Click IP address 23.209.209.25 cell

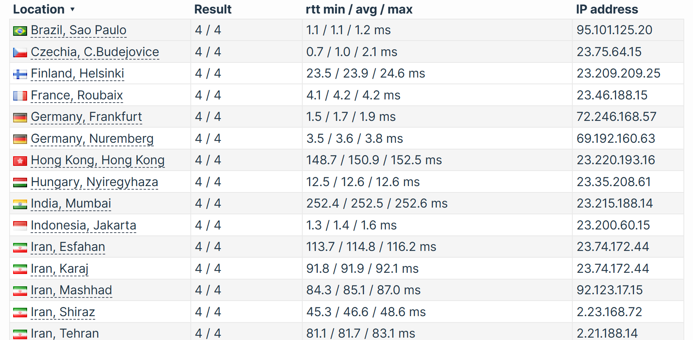[x=618, y=74]
